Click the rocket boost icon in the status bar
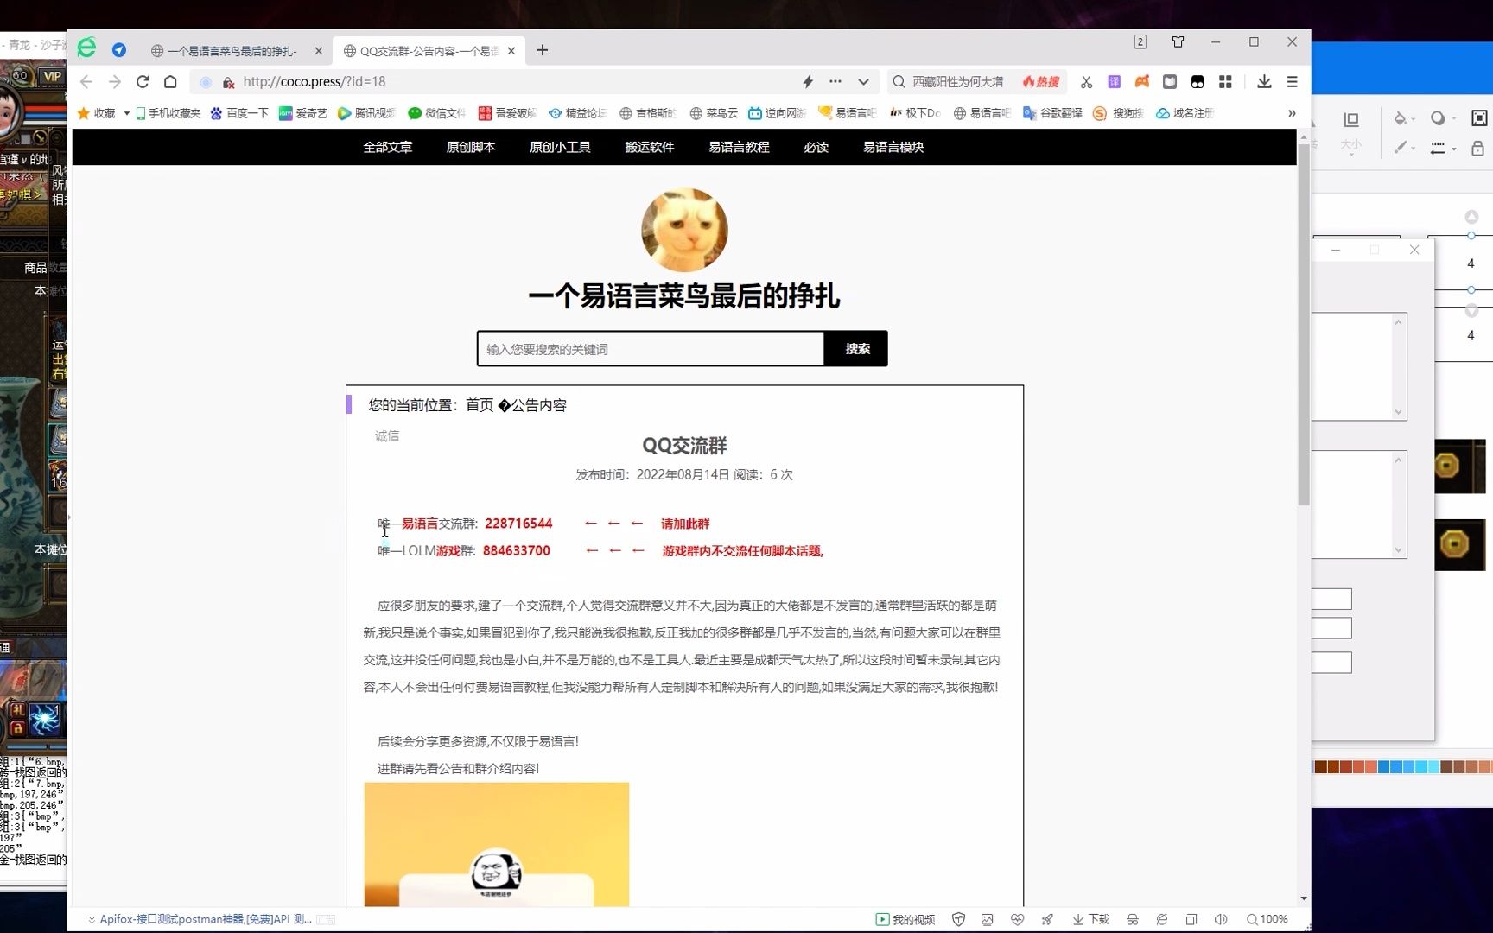This screenshot has height=933, width=1493. (1048, 919)
